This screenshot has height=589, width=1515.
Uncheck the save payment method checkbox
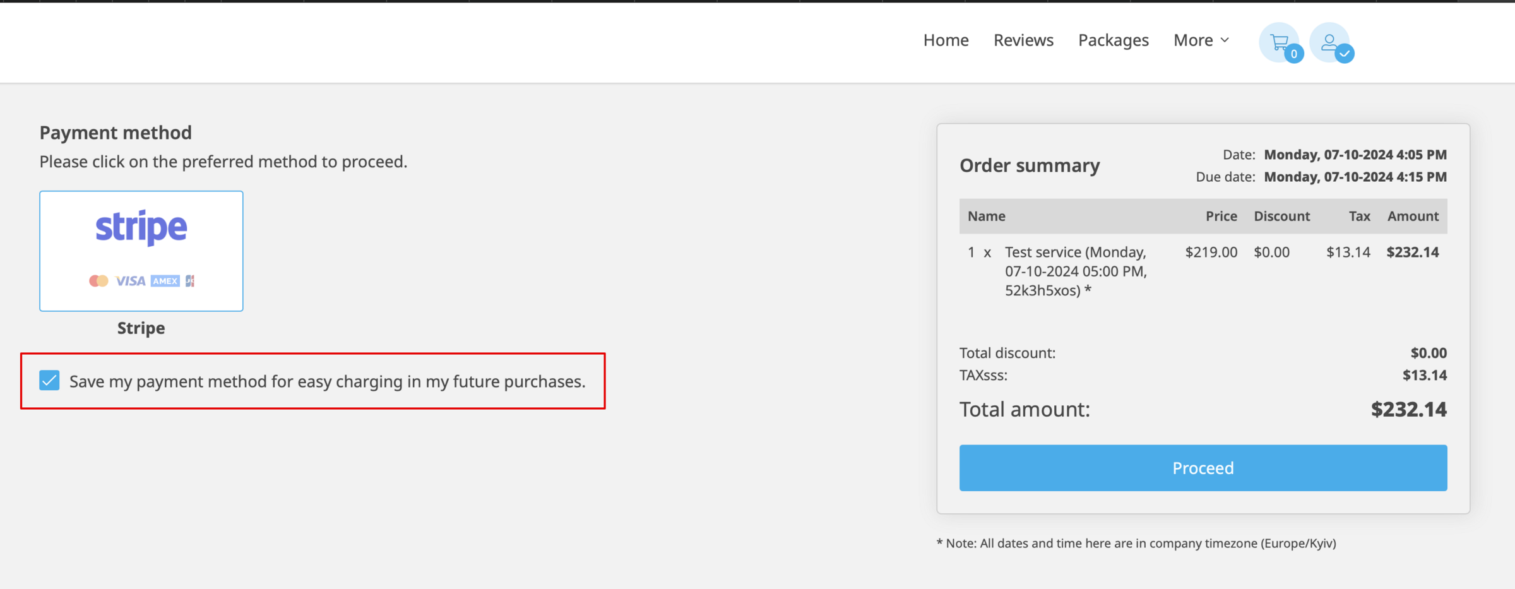coord(49,380)
